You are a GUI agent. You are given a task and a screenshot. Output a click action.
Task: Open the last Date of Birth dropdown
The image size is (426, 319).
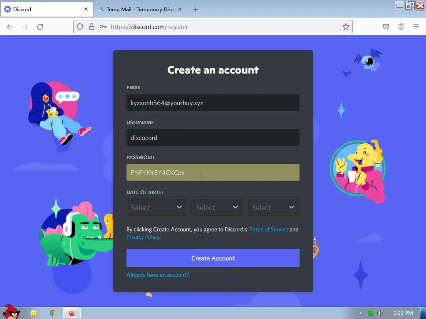273,208
